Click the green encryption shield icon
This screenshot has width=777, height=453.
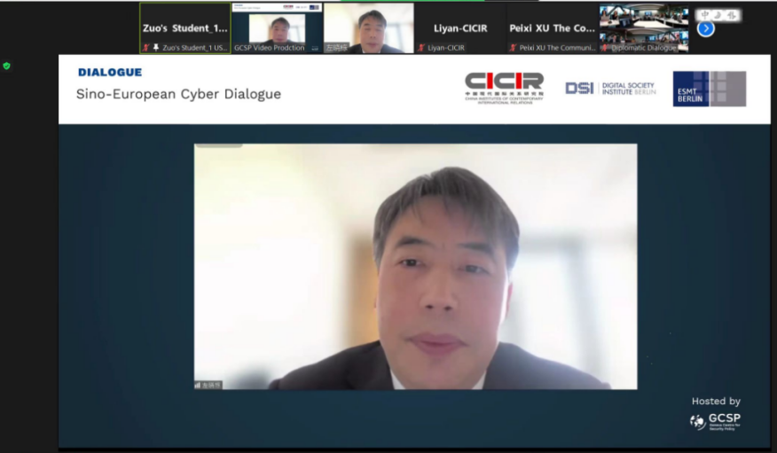(6, 66)
